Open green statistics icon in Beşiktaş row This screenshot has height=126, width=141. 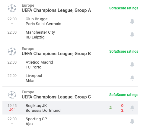[111, 108]
